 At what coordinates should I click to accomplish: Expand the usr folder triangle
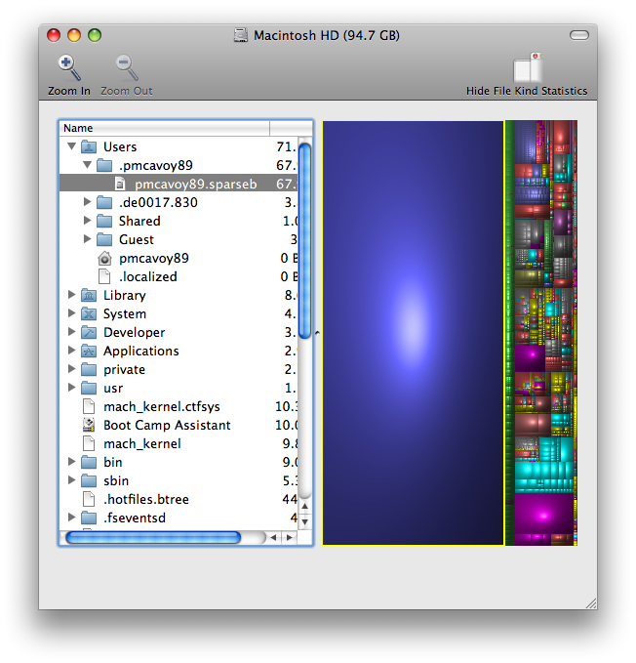(72, 388)
